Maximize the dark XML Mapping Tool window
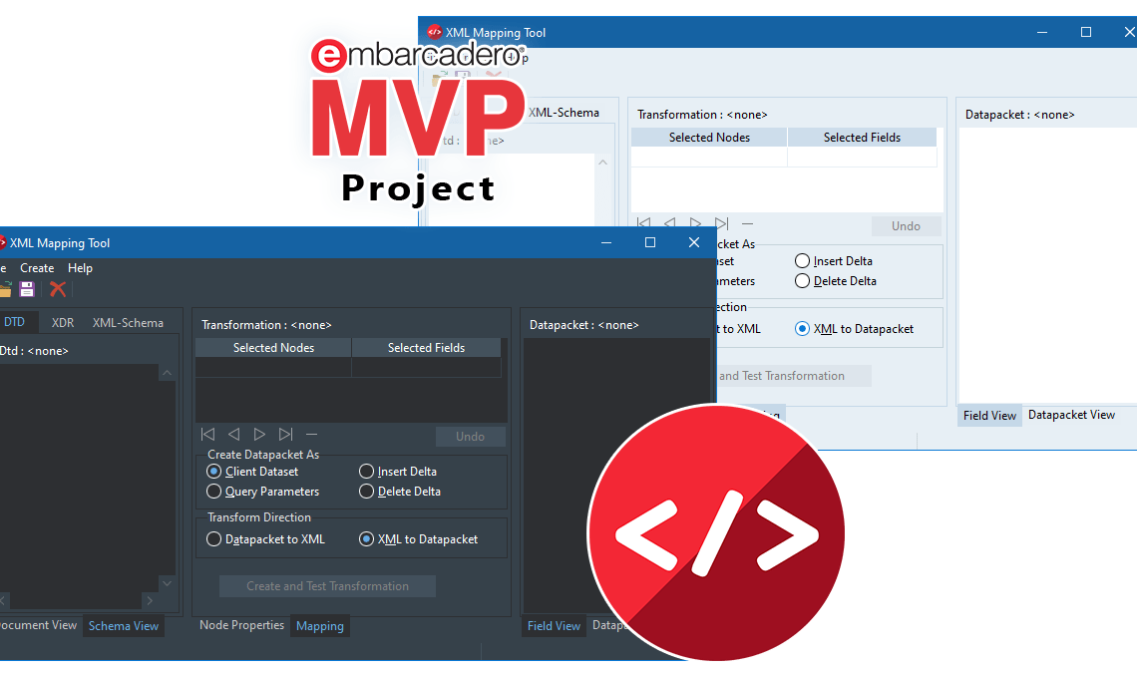 point(650,243)
